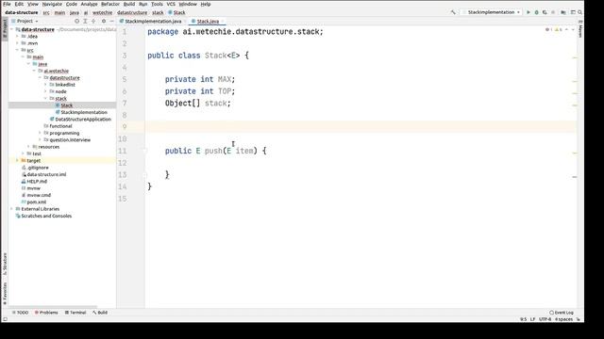Screen dimensions: 604x339
Task: Select StackImplementation class in project tree
Action: tap(84, 112)
